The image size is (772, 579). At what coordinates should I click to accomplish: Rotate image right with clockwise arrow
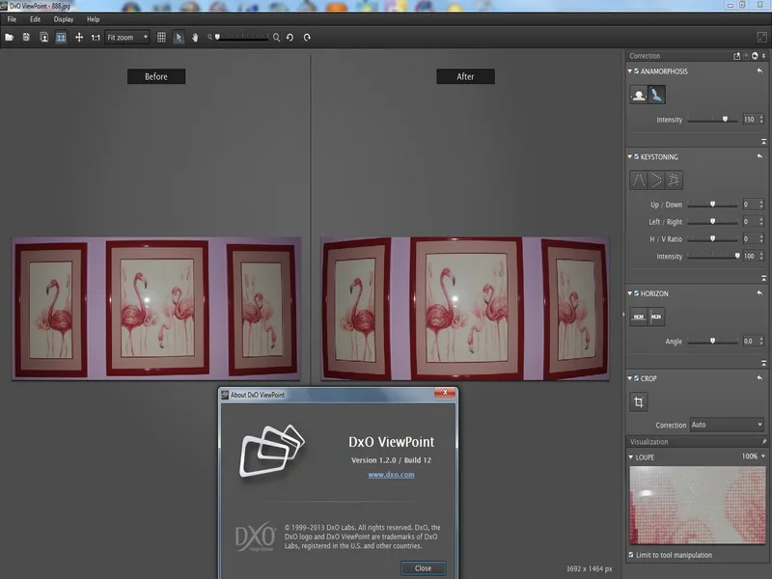click(307, 38)
